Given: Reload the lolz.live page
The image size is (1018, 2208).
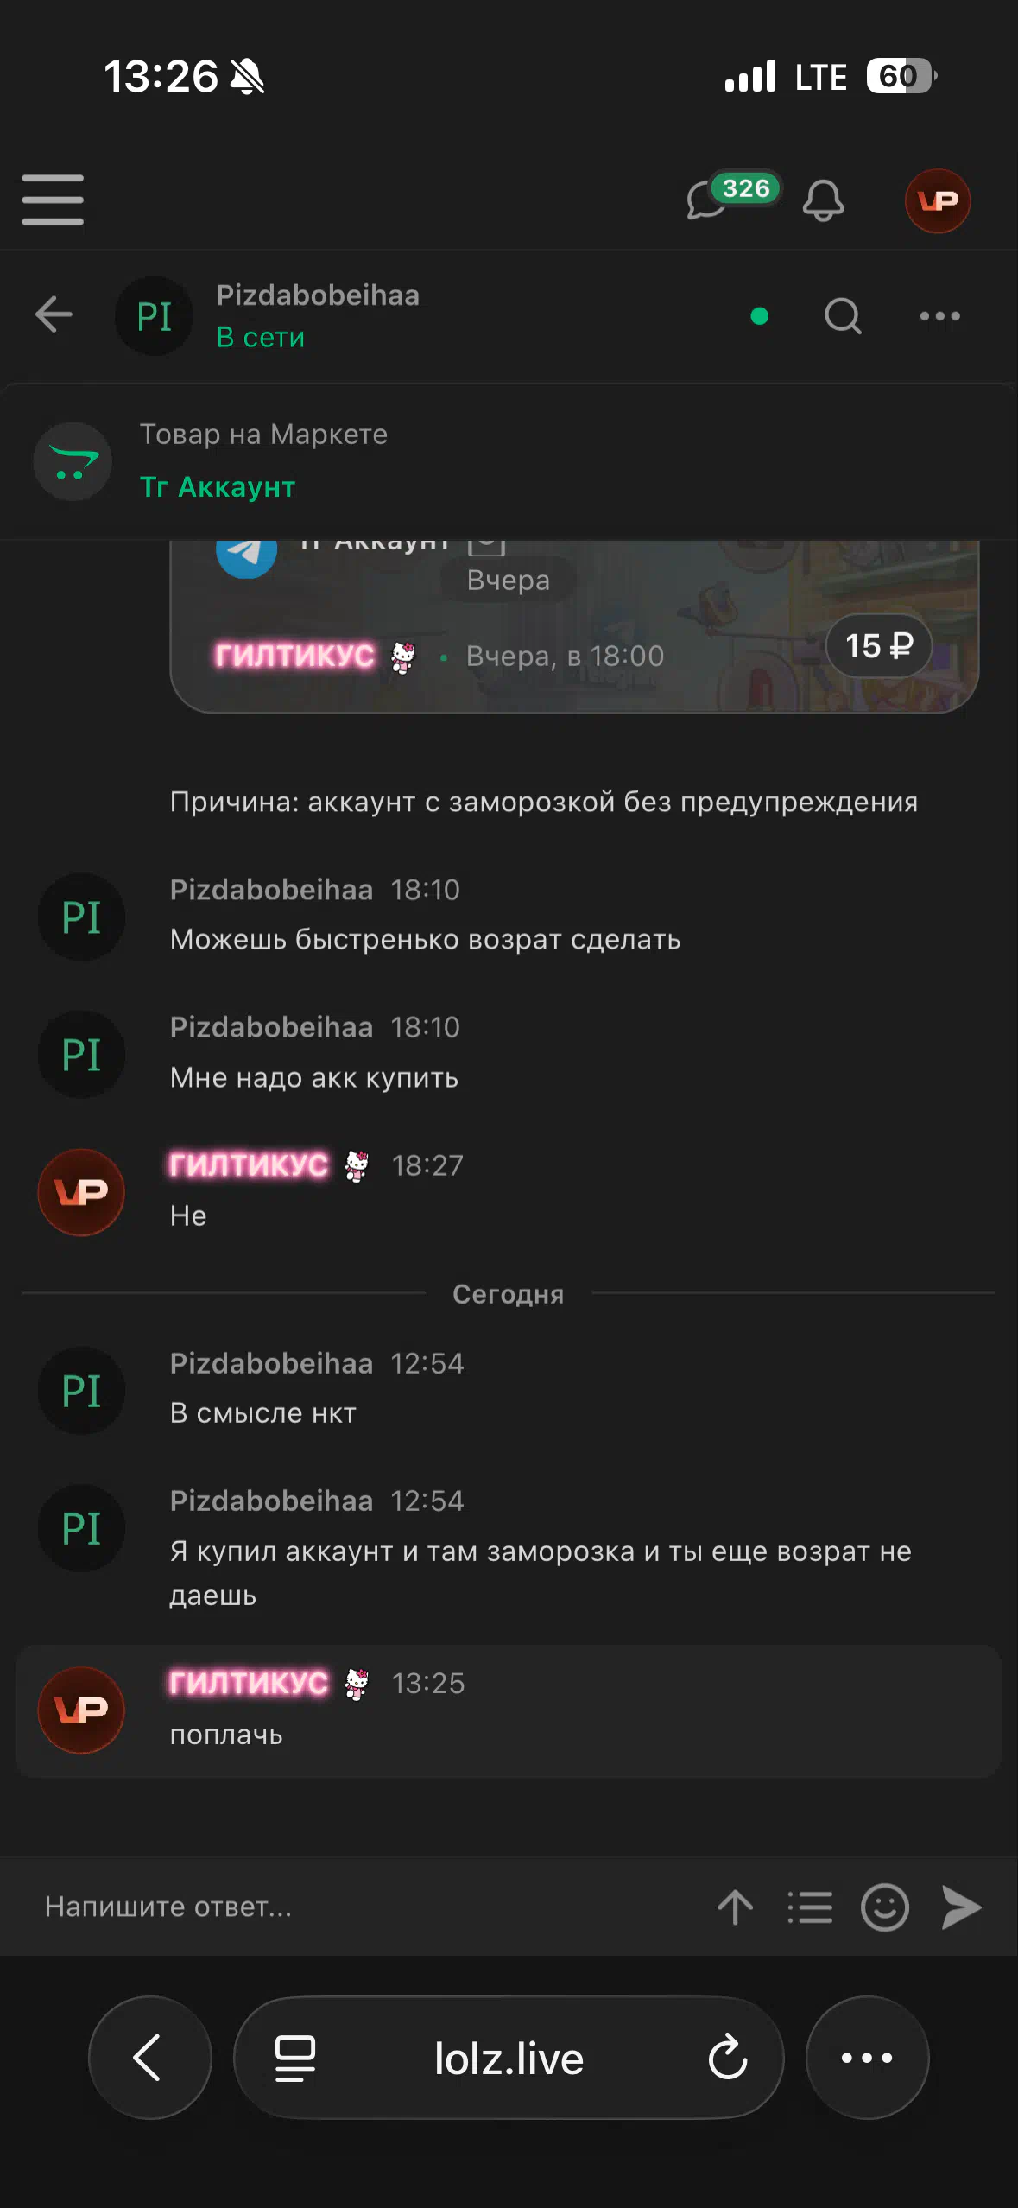Looking at the screenshot, I should coord(728,2058).
